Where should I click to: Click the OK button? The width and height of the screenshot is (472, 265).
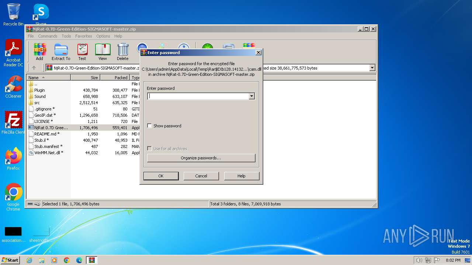[161, 176]
